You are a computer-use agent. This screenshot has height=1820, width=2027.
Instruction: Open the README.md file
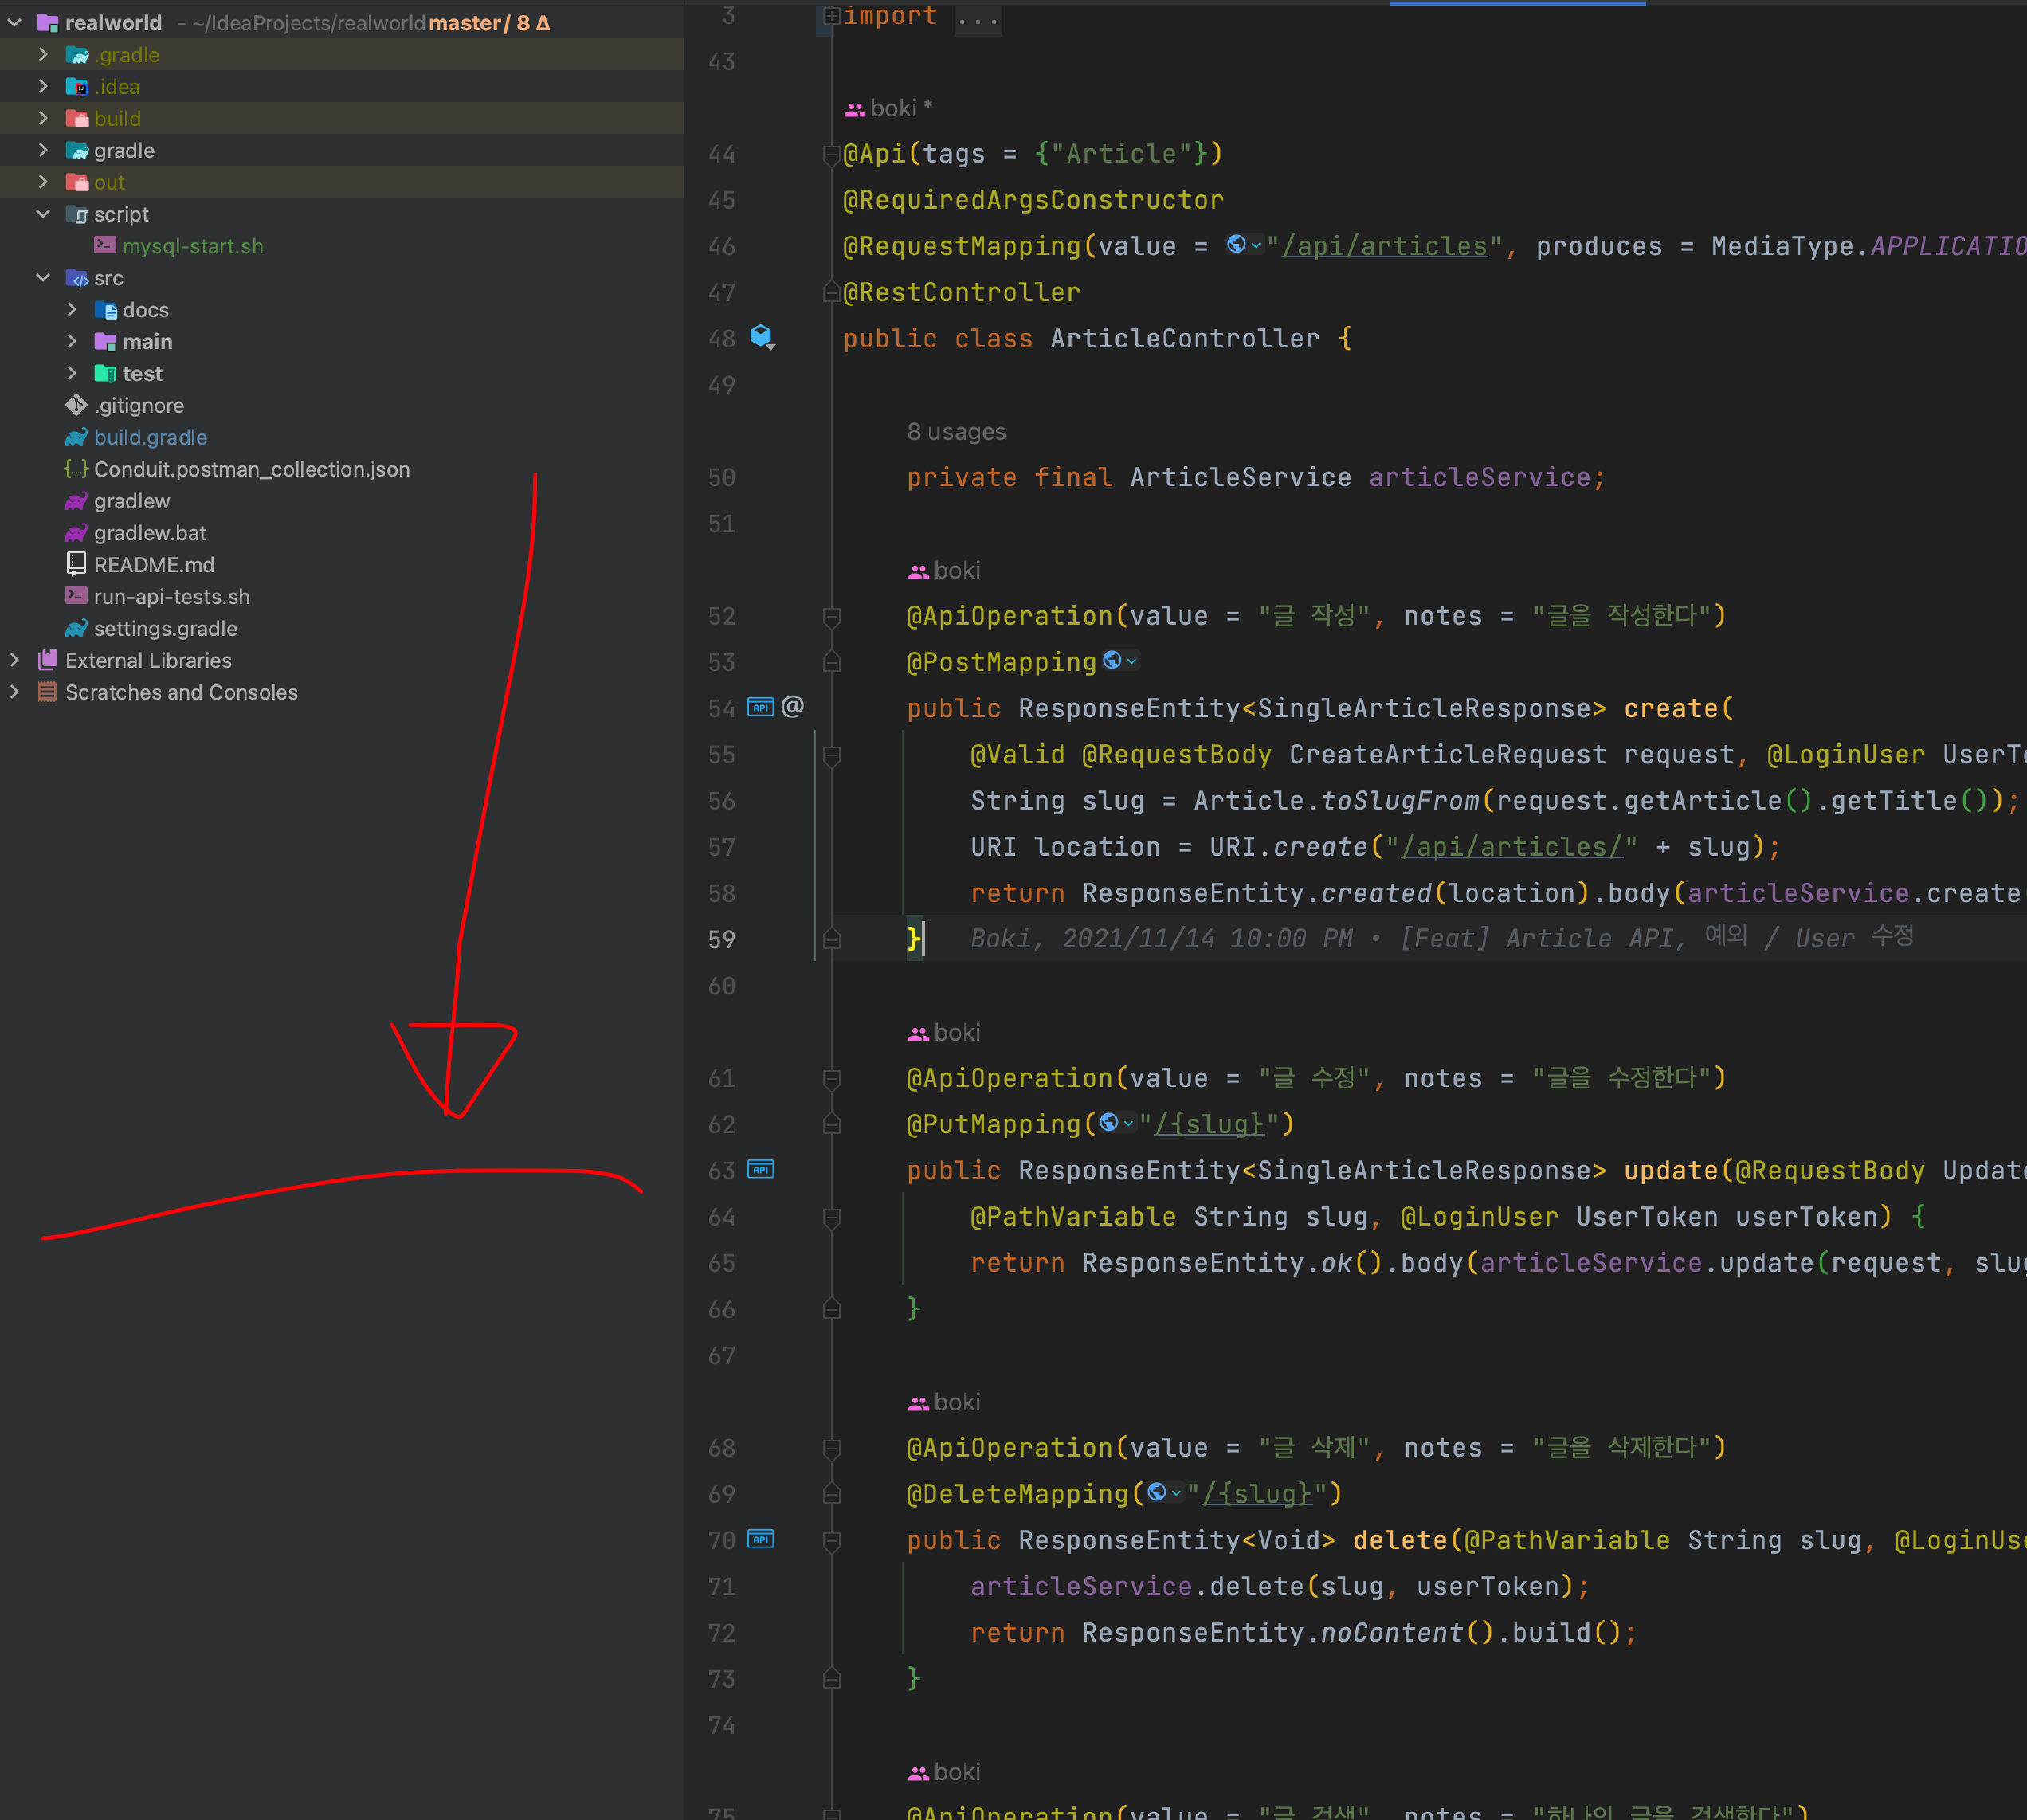(x=153, y=565)
